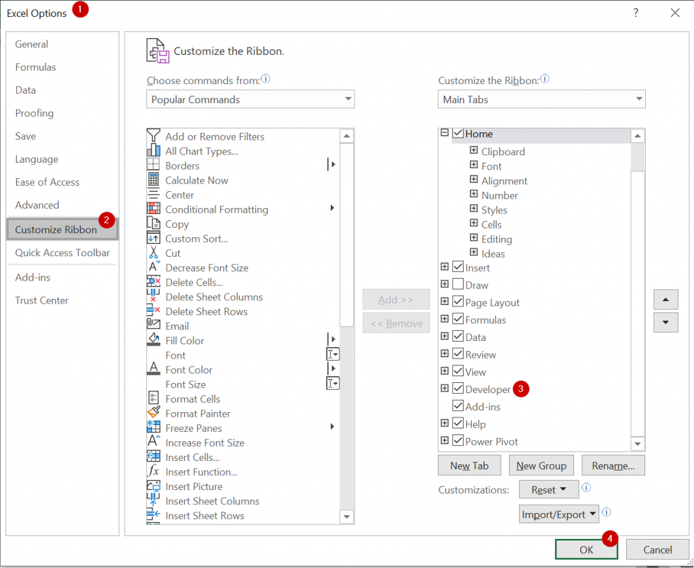
Task: Click the Delete Sheet Rows icon
Action: [153, 311]
